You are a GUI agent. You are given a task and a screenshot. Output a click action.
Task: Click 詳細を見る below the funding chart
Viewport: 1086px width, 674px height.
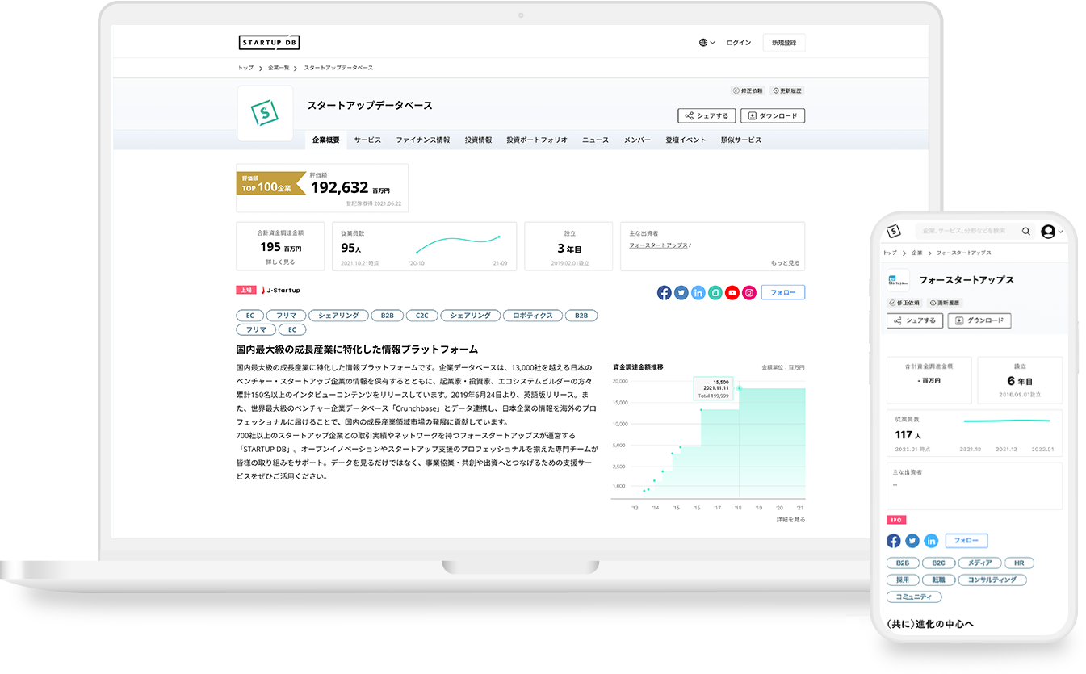click(790, 519)
